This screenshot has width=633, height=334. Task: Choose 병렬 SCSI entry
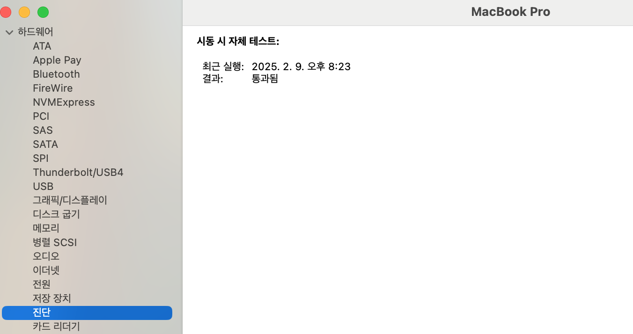click(55, 242)
